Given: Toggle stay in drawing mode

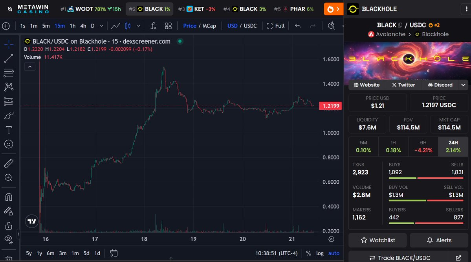Looking at the screenshot, I should [x=9, y=211].
